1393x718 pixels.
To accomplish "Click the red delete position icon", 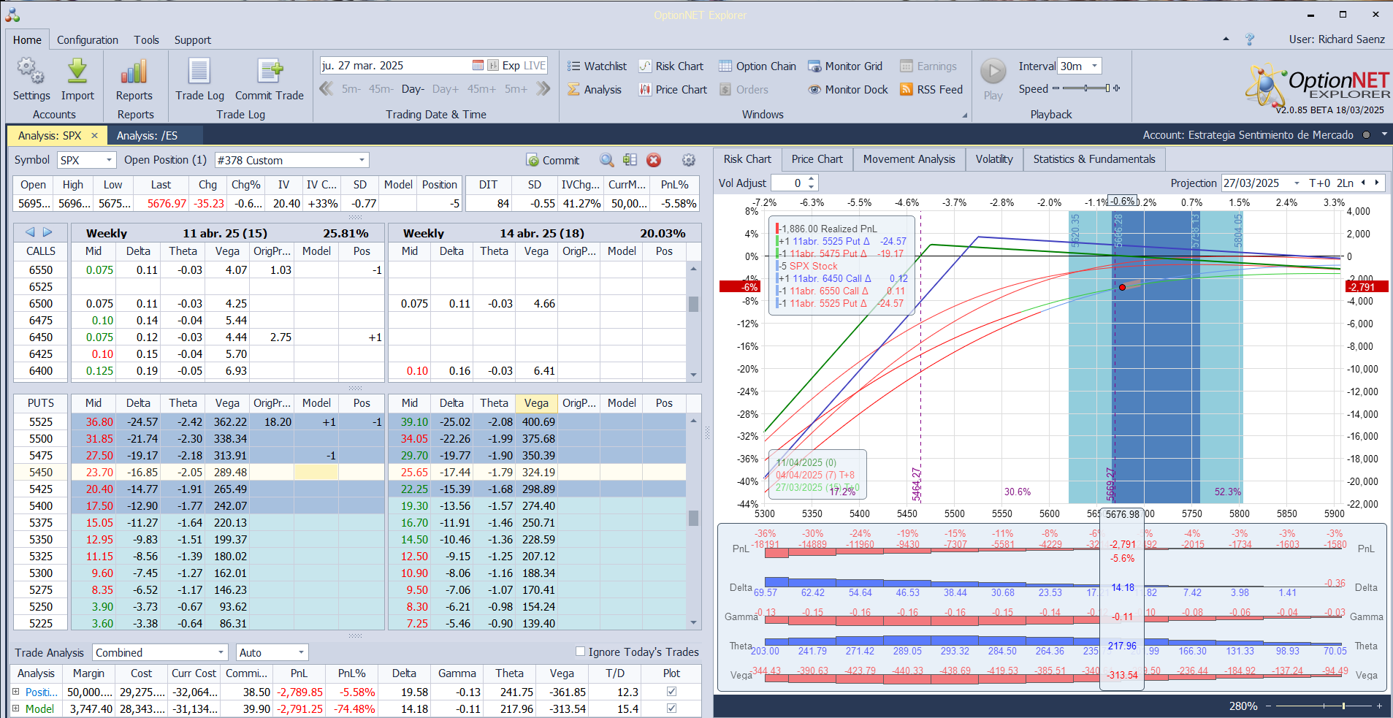I will [x=654, y=160].
